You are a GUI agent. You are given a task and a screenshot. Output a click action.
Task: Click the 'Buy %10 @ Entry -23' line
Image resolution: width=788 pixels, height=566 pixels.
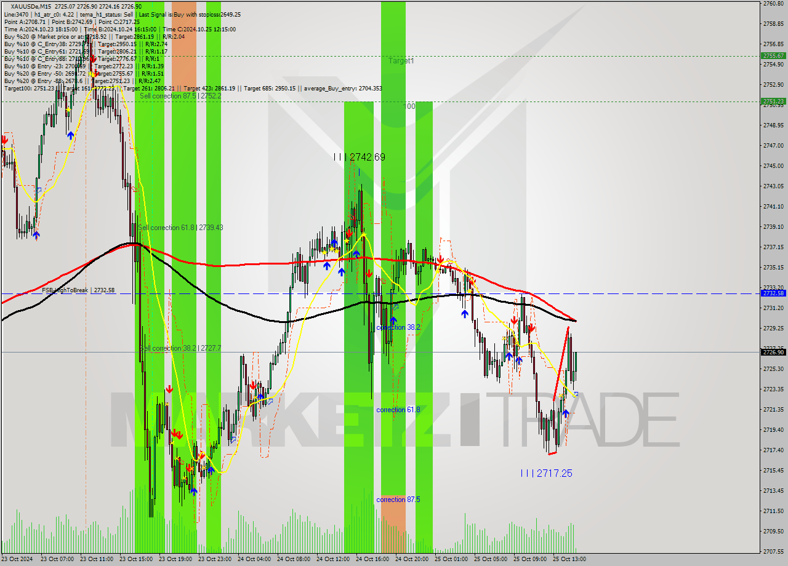84,66
